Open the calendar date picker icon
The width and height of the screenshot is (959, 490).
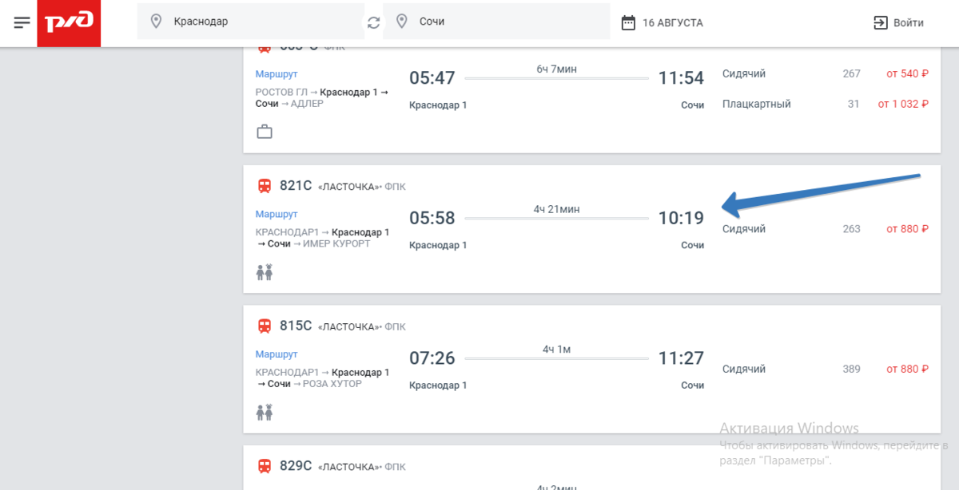(x=628, y=22)
